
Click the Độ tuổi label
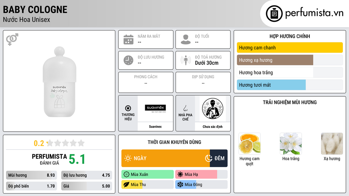(x=202, y=36)
